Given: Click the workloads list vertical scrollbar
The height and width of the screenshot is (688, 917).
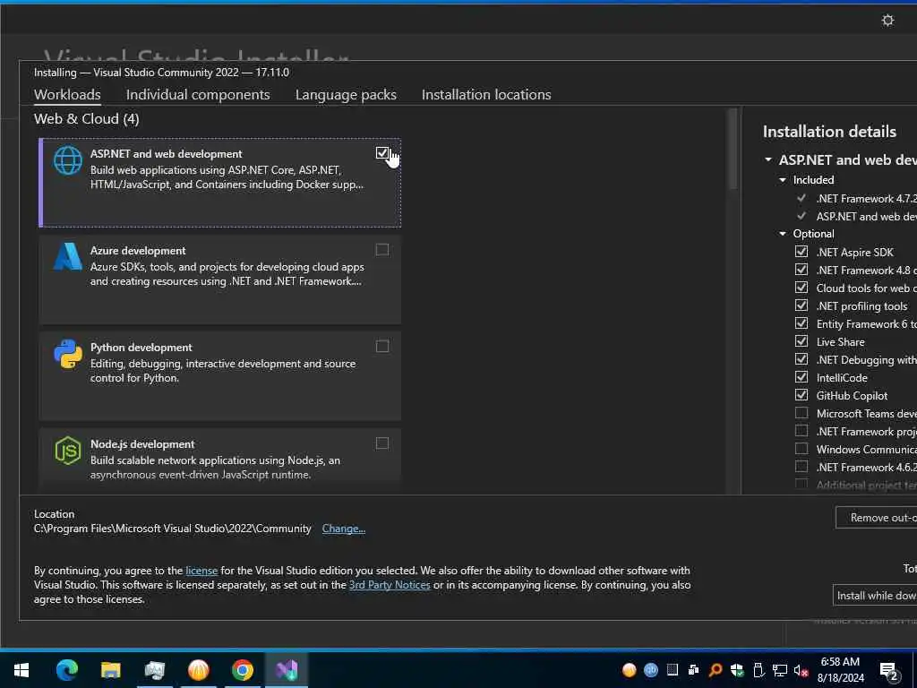Looking at the screenshot, I should [733, 150].
